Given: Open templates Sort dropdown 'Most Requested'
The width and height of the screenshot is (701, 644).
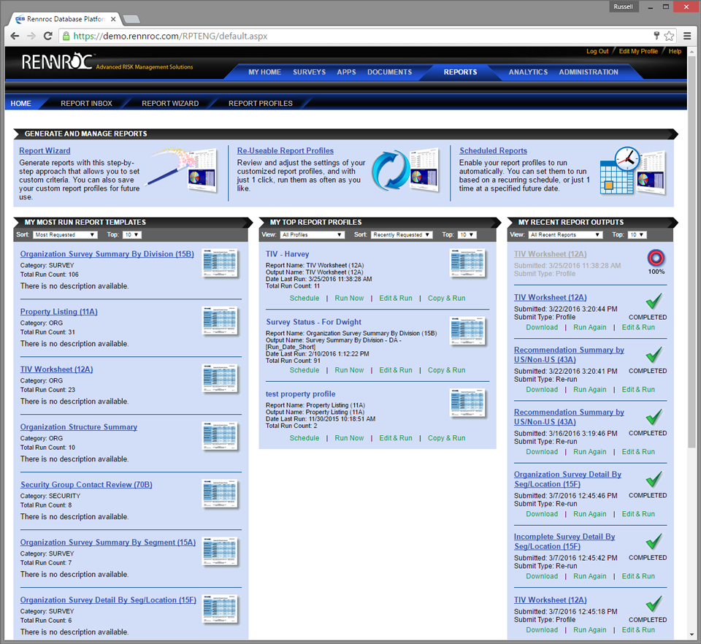Looking at the screenshot, I should (65, 234).
